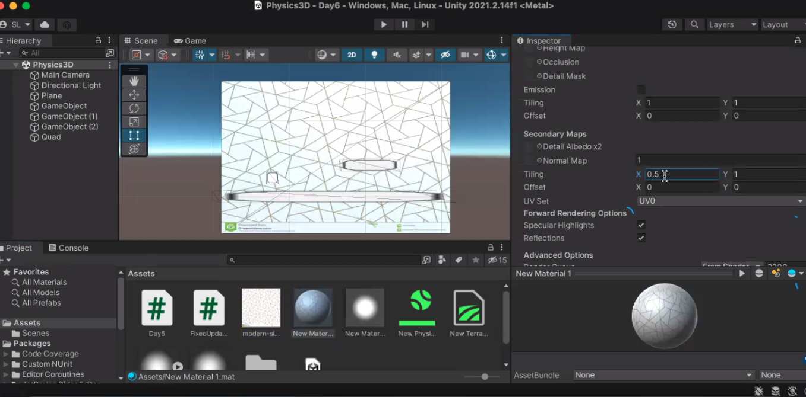Select Main Camera in Hierarchy
806x397 pixels.
pyautogui.click(x=65, y=75)
